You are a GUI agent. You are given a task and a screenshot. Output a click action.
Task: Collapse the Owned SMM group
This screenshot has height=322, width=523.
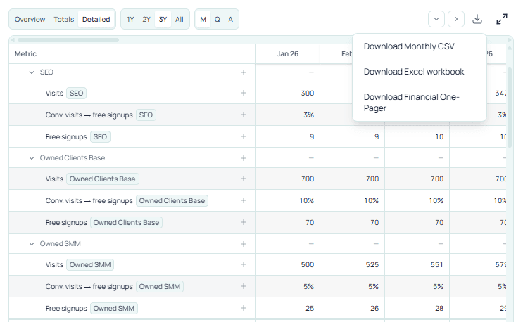[x=32, y=244]
